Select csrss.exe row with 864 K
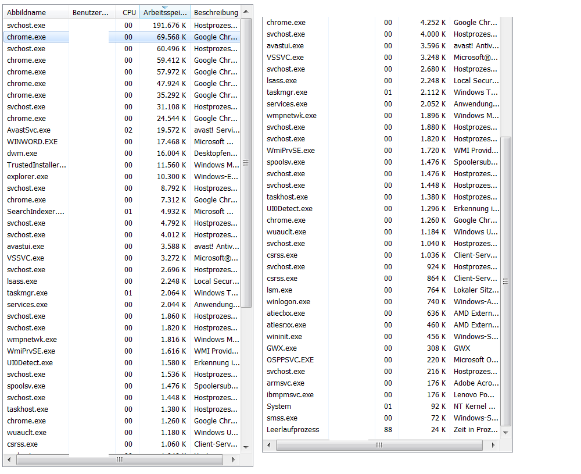581x474 pixels. (382, 278)
